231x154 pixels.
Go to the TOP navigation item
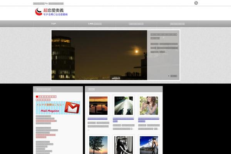click(x=54, y=24)
